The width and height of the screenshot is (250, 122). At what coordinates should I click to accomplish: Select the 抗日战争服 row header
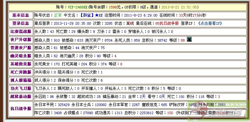[x=21, y=109]
